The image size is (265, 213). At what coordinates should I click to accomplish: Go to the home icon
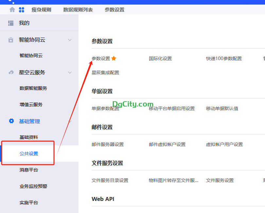point(12,9)
